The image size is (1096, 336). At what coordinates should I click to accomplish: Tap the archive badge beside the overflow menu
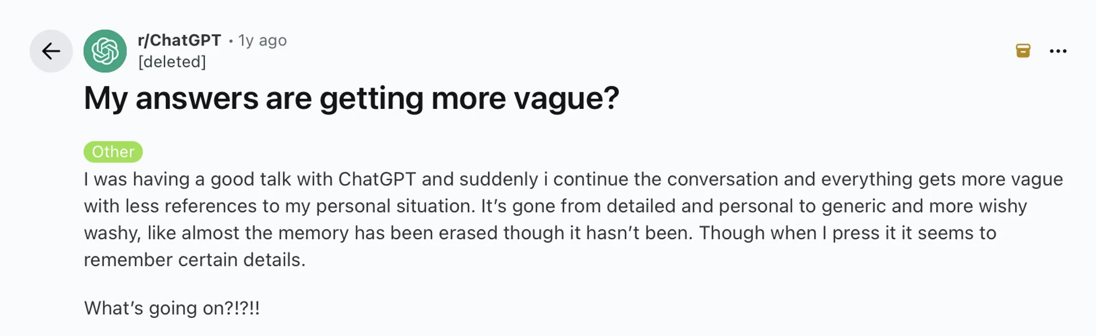(1024, 51)
